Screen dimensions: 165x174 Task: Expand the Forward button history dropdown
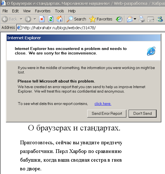coord(35,19)
